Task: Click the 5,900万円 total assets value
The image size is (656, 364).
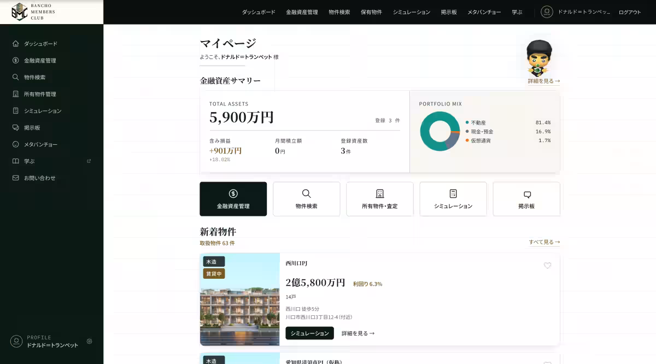Action: [242, 118]
